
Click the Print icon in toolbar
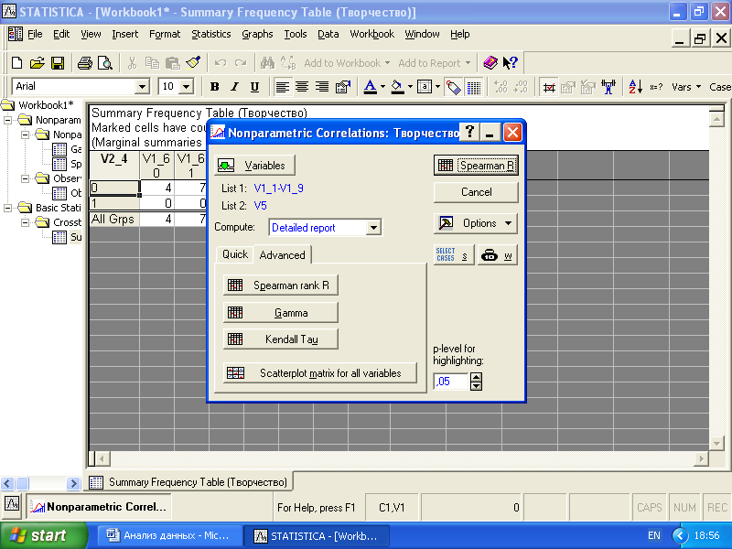coord(84,63)
